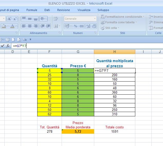Apply thousands separator style 000
The height and width of the screenshot is (146, 163).
pos(82,26)
